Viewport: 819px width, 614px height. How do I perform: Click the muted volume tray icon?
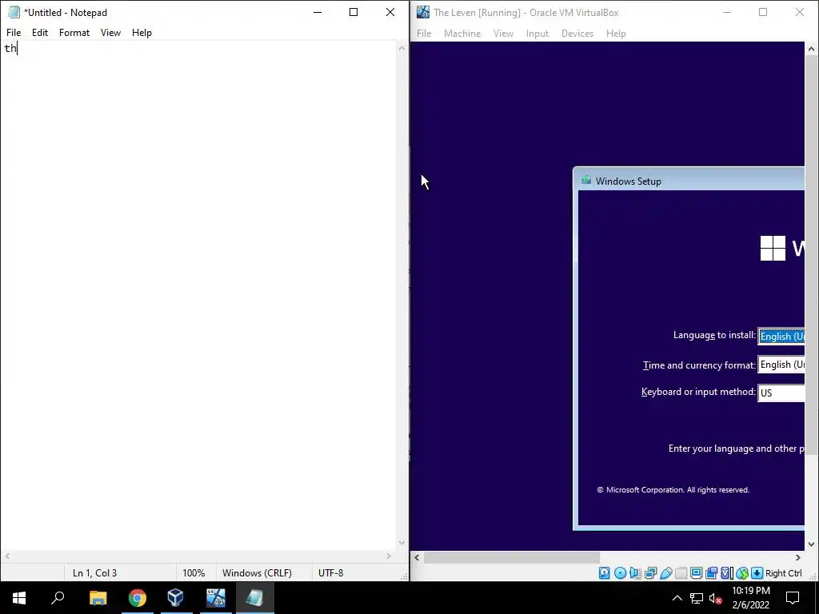pyautogui.click(x=716, y=598)
